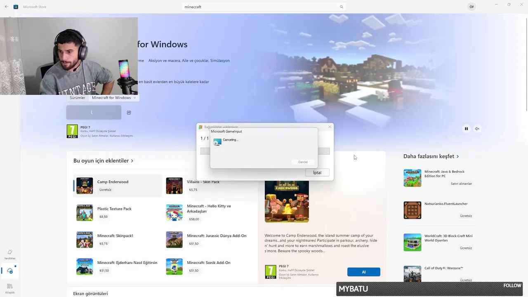Unmute the trailer audio
This screenshot has width=528, height=297.
(x=477, y=129)
